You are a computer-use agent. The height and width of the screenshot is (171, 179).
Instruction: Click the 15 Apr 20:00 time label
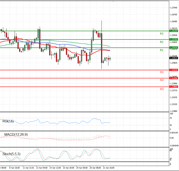coord(69,168)
